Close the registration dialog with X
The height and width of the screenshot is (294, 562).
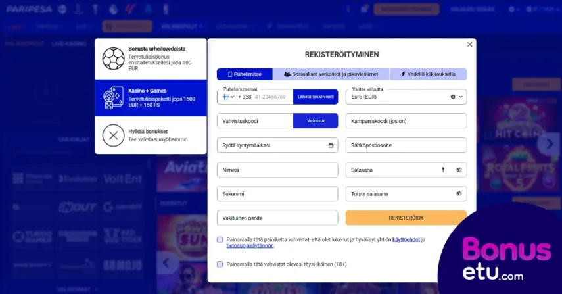pos(469,45)
